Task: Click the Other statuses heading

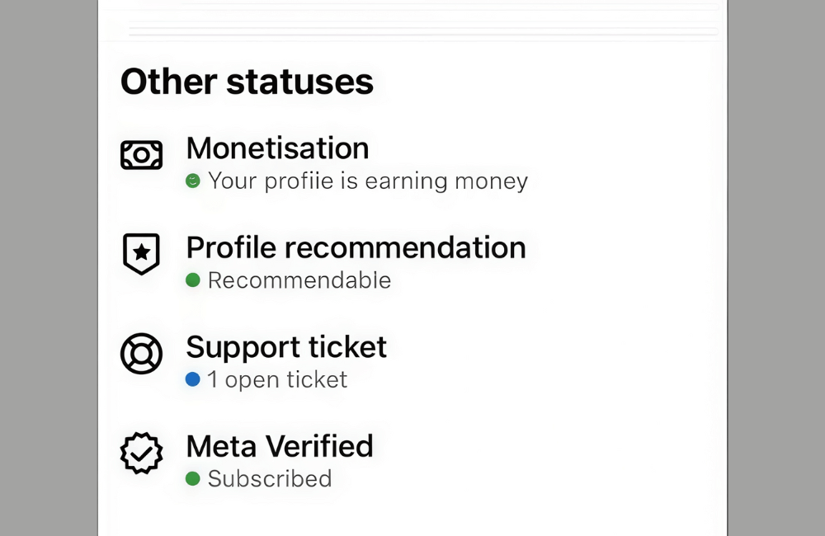Action: pyautogui.click(x=247, y=81)
